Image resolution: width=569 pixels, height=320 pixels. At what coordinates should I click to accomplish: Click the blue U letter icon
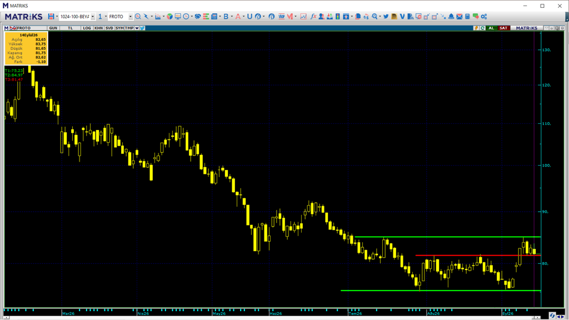point(249,17)
